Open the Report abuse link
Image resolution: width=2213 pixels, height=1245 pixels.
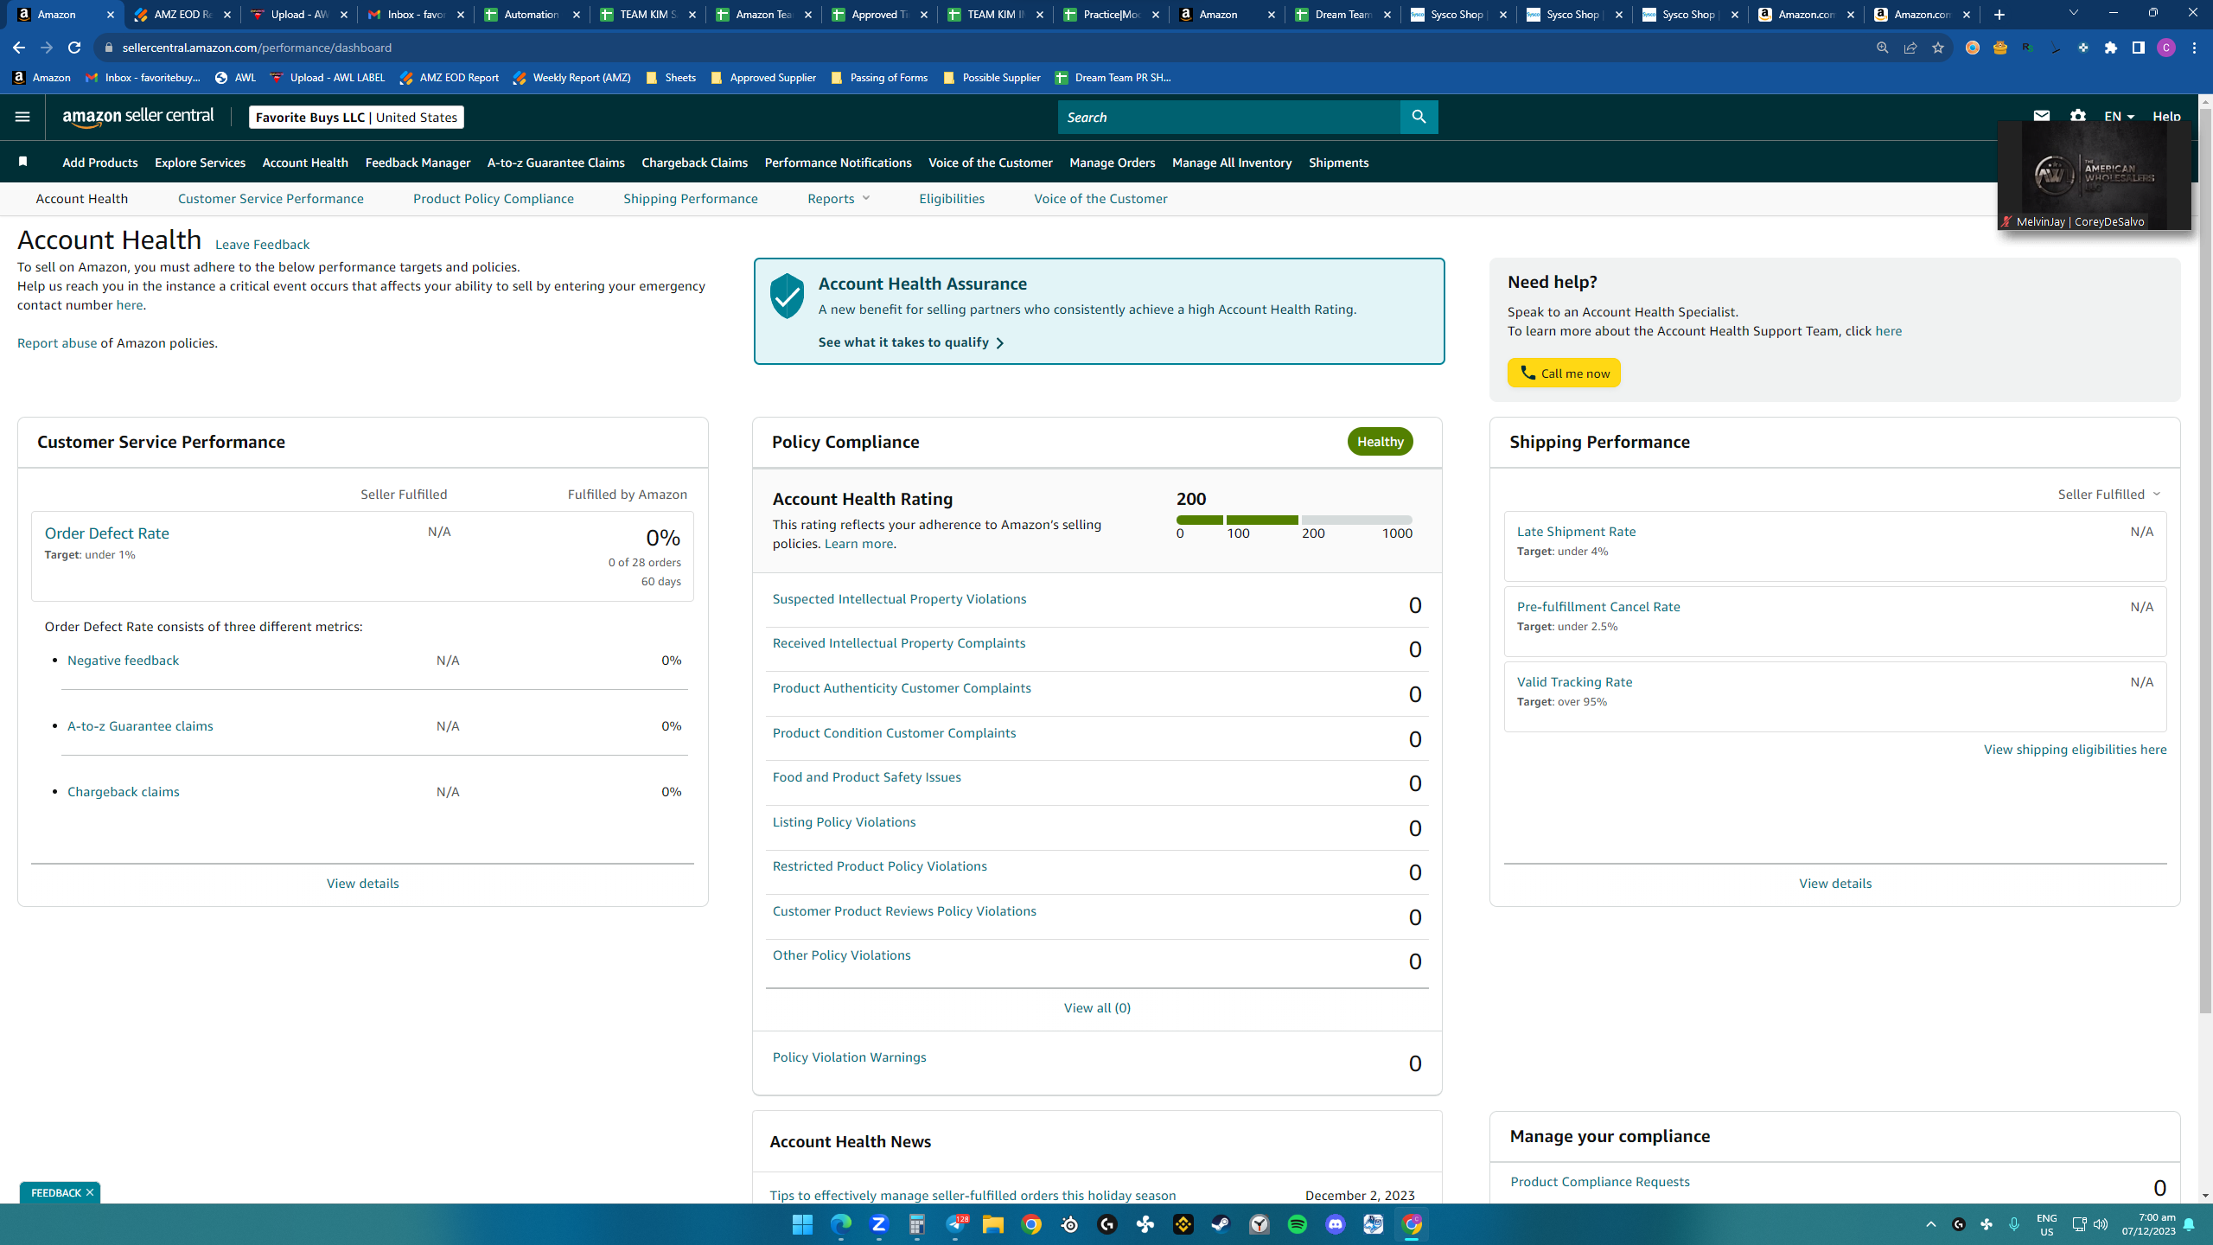pos(57,343)
